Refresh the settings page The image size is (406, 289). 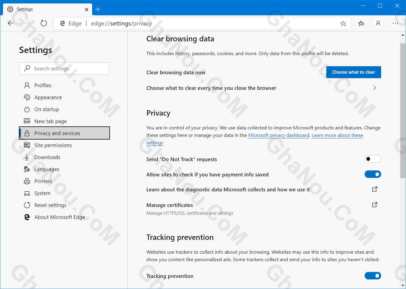(44, 23)
